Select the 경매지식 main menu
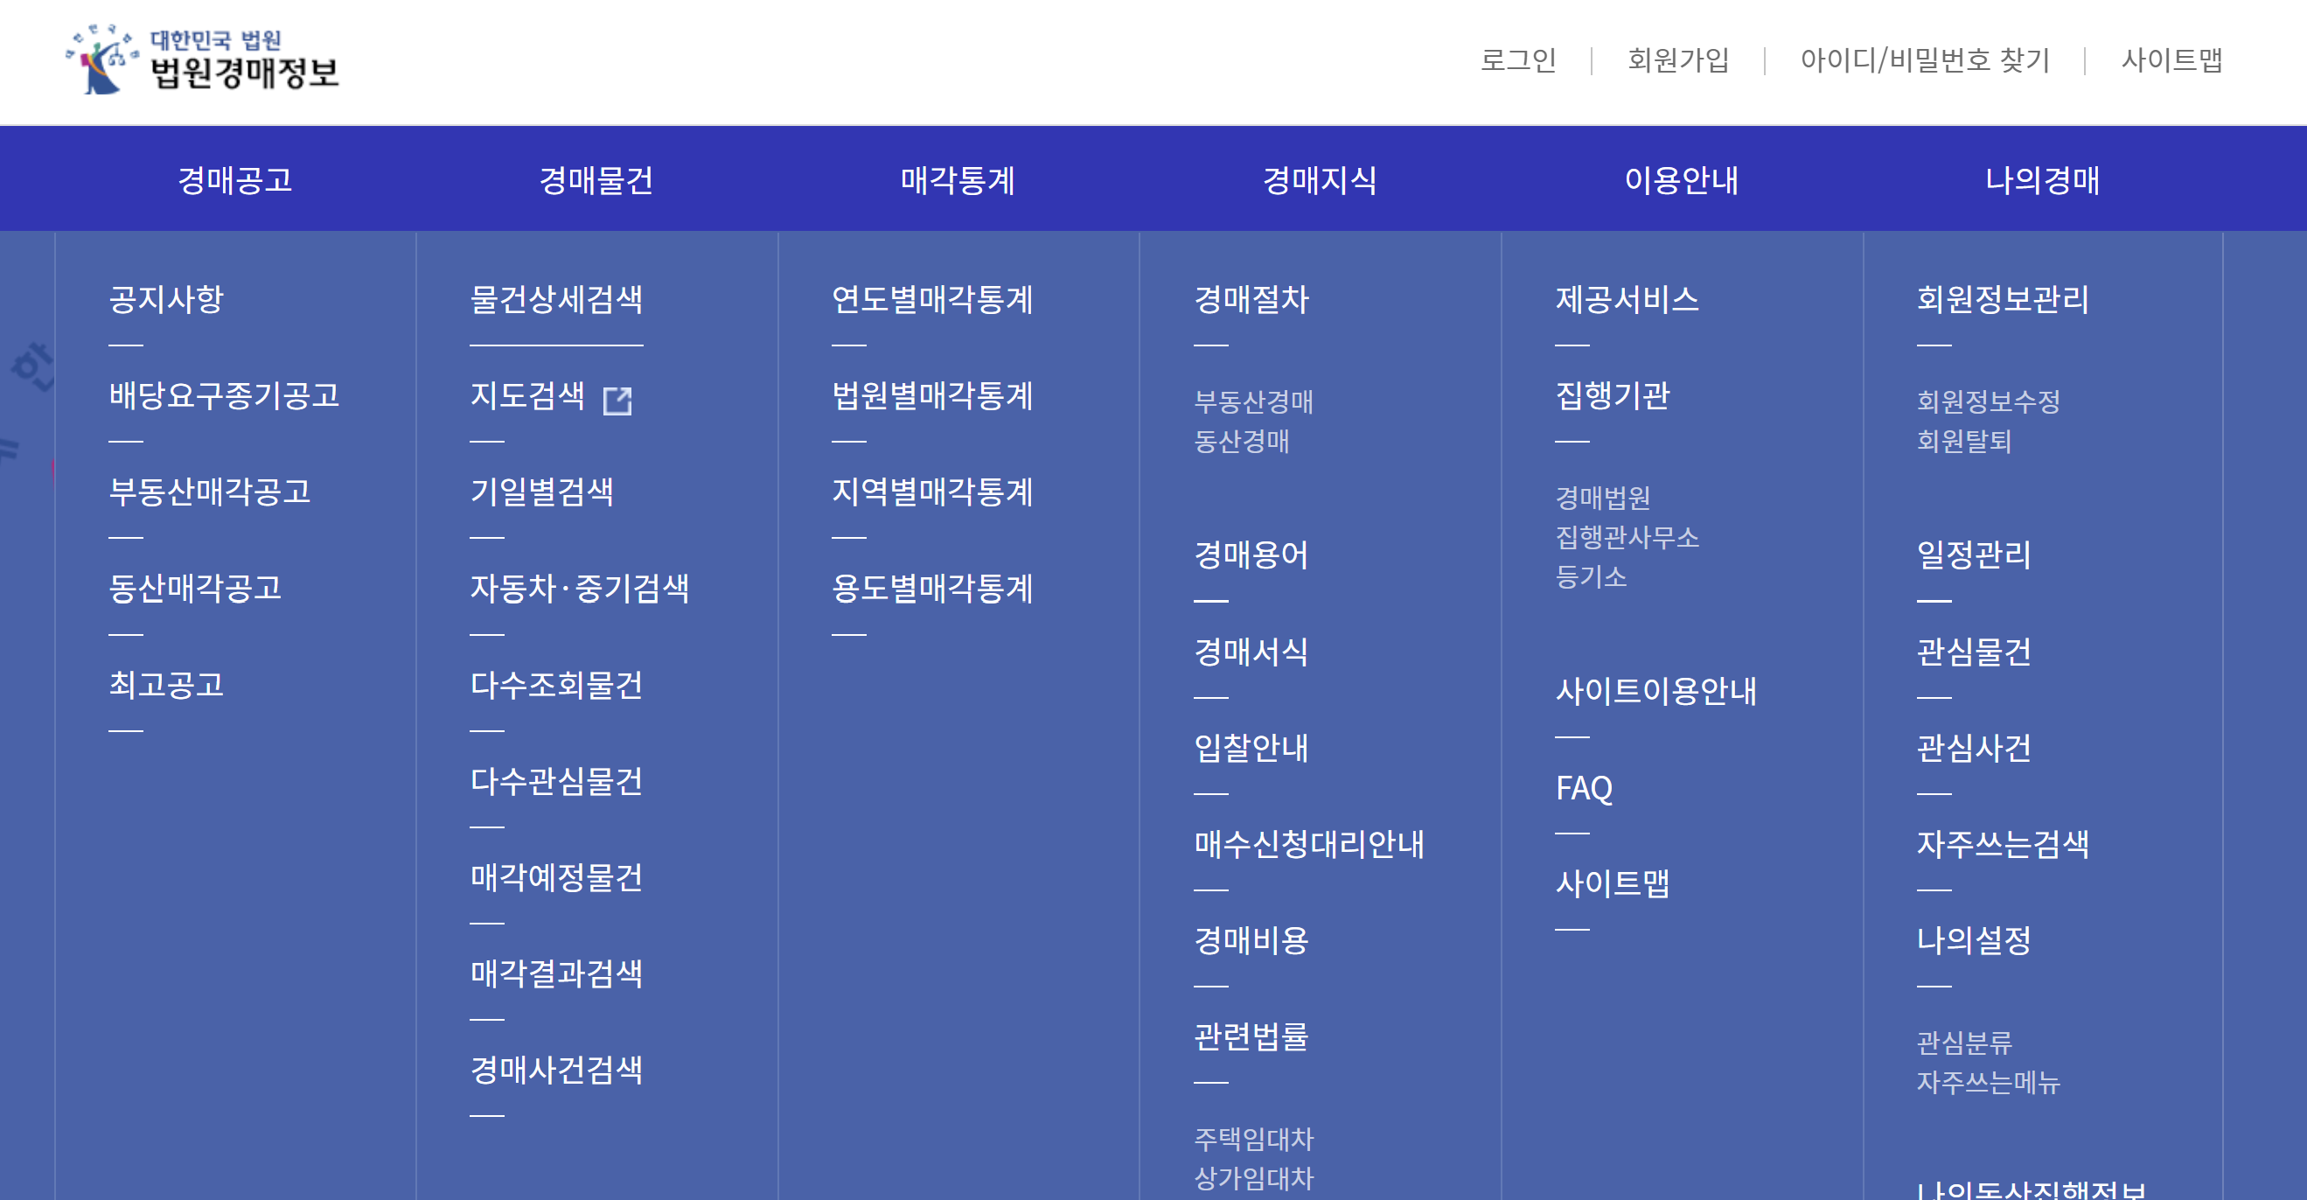The width and height of the screenshot is (2307, 1200). (1320, 180)
